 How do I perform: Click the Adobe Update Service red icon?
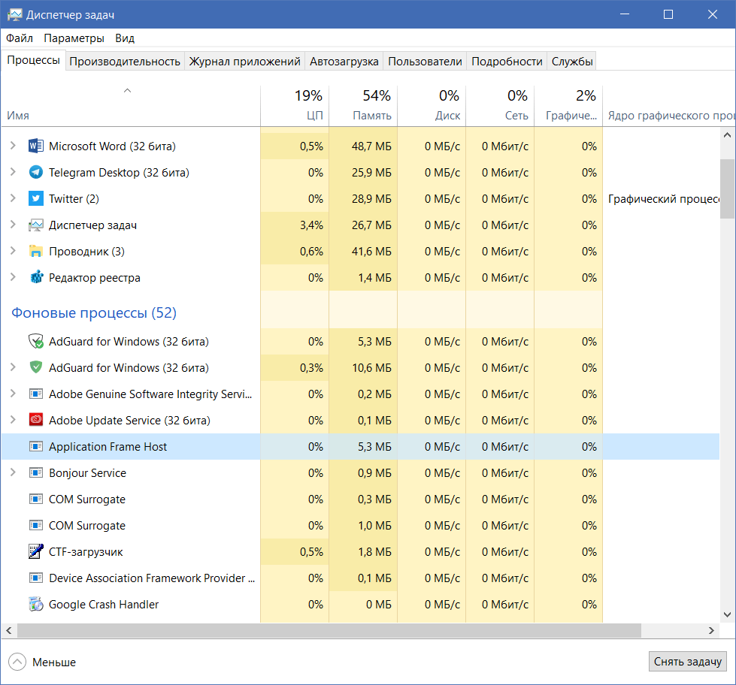point(36,420)
